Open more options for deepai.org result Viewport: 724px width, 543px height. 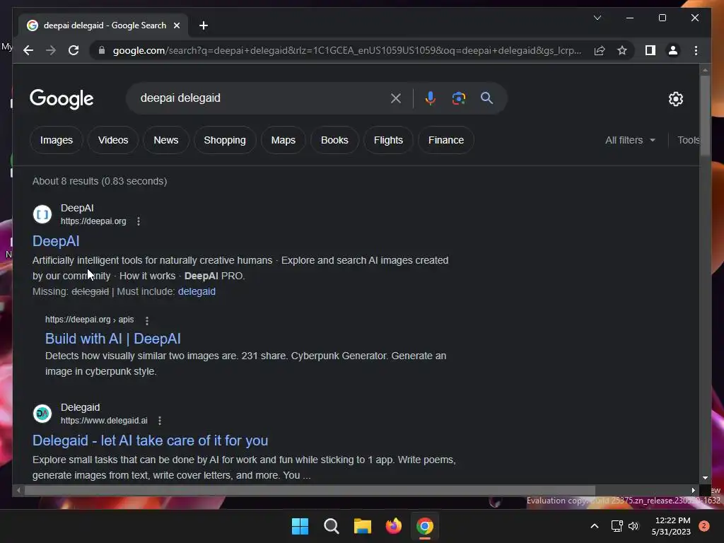(x=139, y=221)
